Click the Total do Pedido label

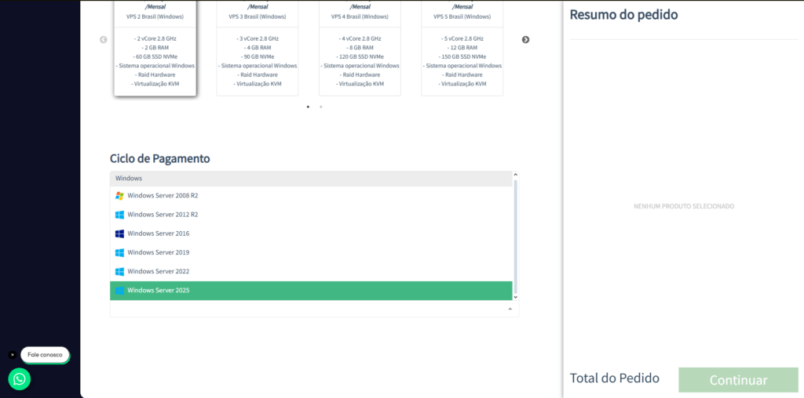click(x=614, y=378)
